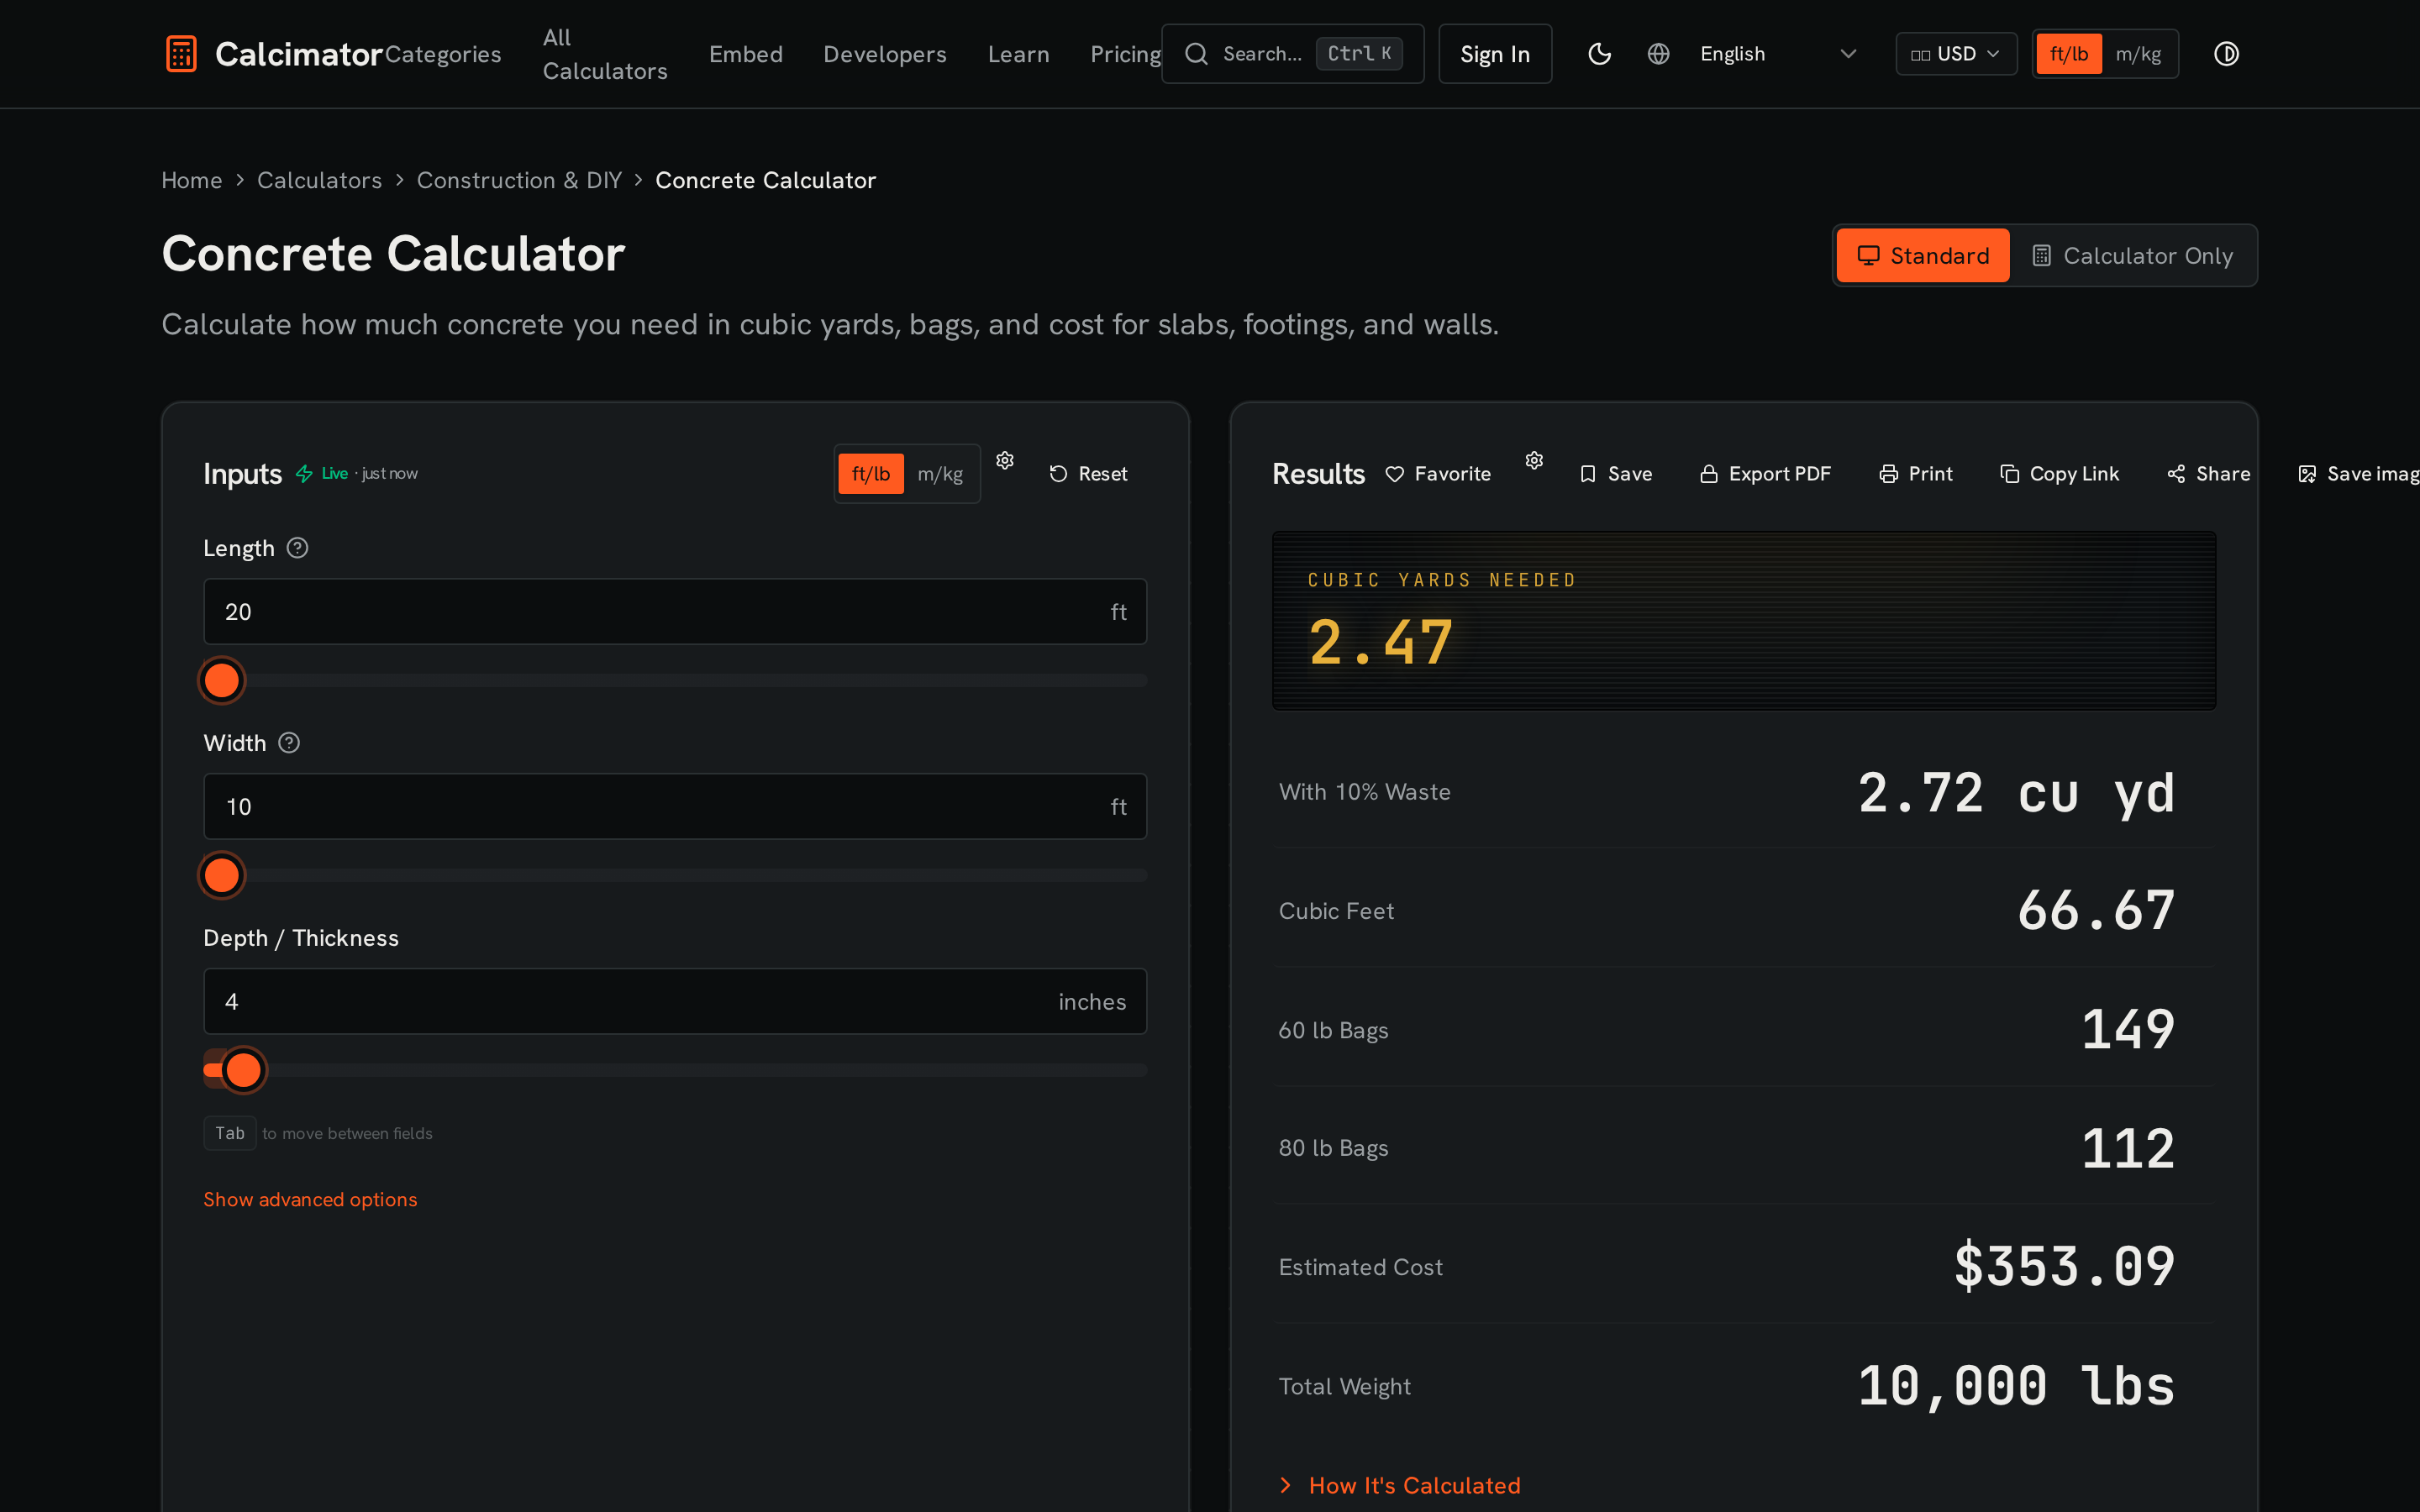2420x1512 pixels.
Task: Open Inputs panel settings gear
Action: coord(1005,460)
